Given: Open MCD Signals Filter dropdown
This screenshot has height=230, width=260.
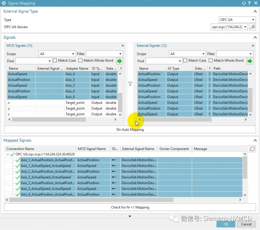Looking at the screenshot, I should click(x=104, y=54).
